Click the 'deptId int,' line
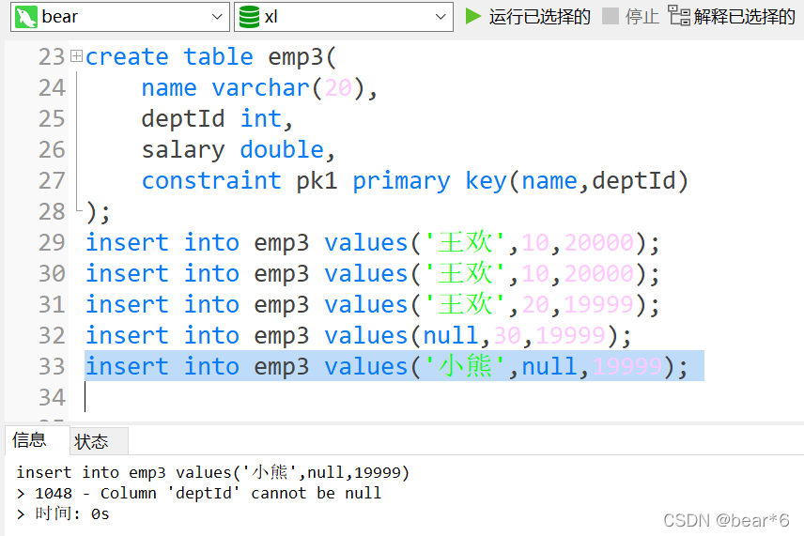This screenshot has height=536, width=804. (217, 119)
